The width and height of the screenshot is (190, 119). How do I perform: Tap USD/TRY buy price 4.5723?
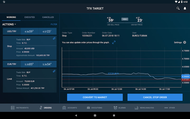pos(47,31)
